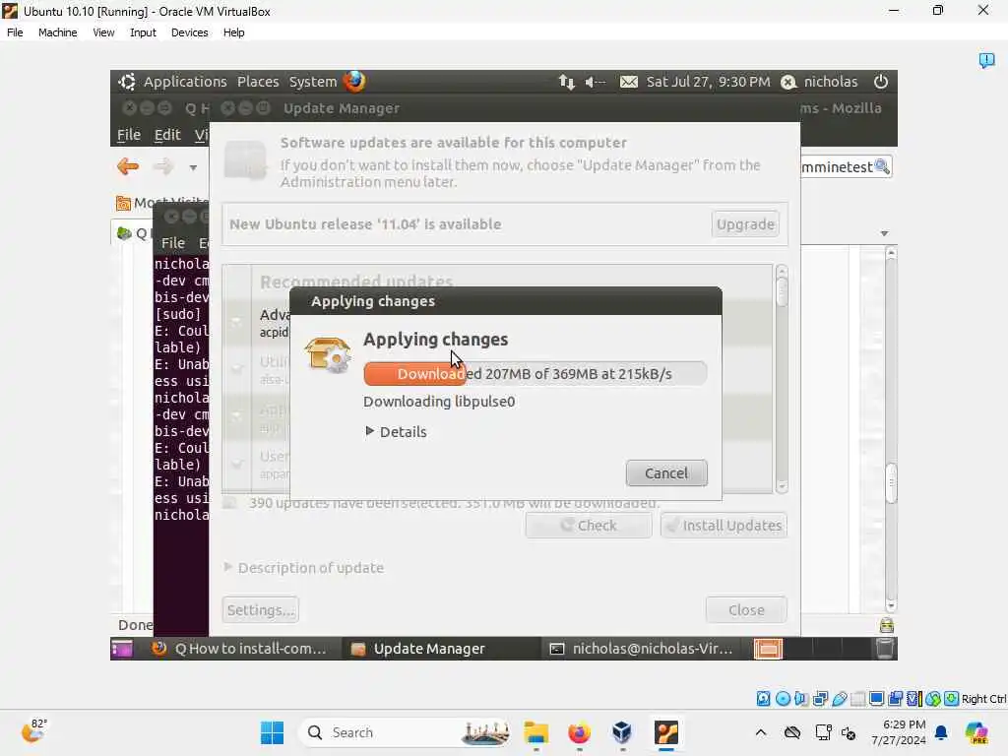
Task: Toggle checkbox for acpid Advanced update
Action: [x=236, y=320]
